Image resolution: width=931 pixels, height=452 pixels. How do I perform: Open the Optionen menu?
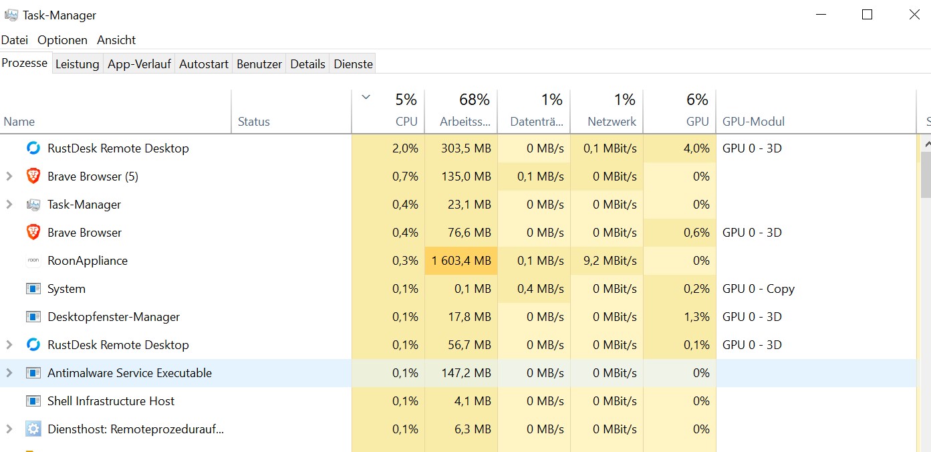pyautogui.click(x=62, y=40)
